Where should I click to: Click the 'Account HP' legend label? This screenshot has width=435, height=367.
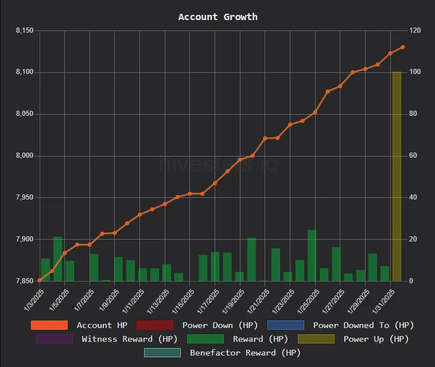coord(102,325)
